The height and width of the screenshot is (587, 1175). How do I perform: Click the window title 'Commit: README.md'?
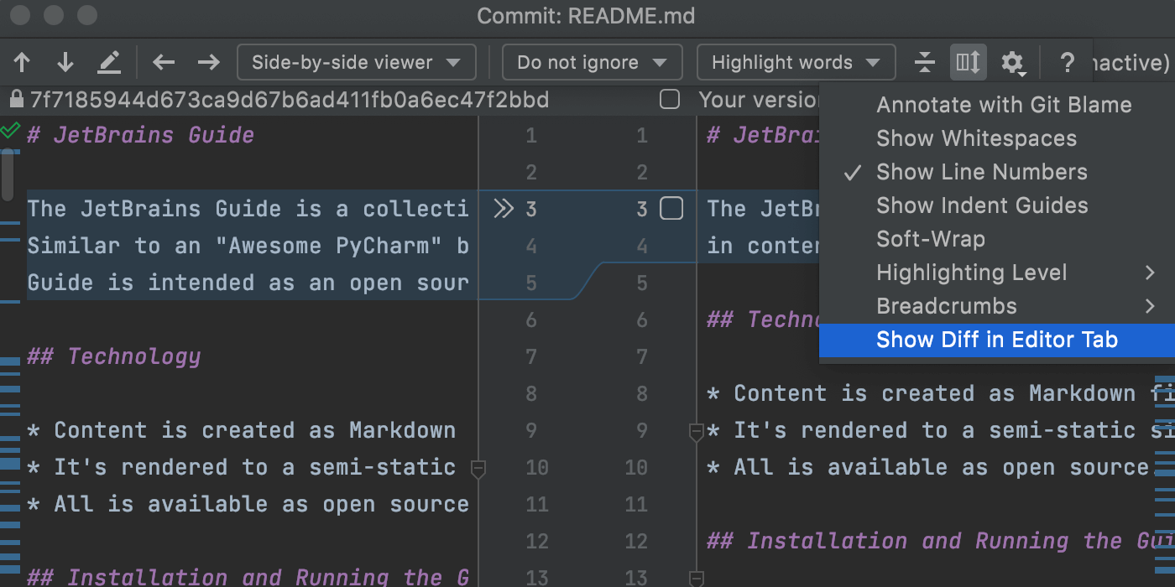(x=587, y=16)
